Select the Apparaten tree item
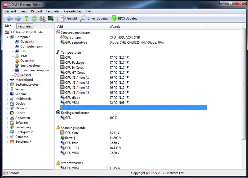This screenshot has height=178, width=248. click(x=23, y=118)
